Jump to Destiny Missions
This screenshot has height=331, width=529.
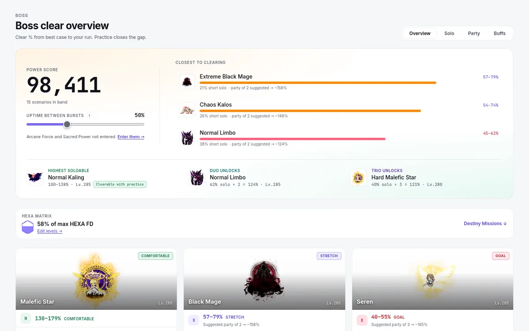[x=485, y=224]
